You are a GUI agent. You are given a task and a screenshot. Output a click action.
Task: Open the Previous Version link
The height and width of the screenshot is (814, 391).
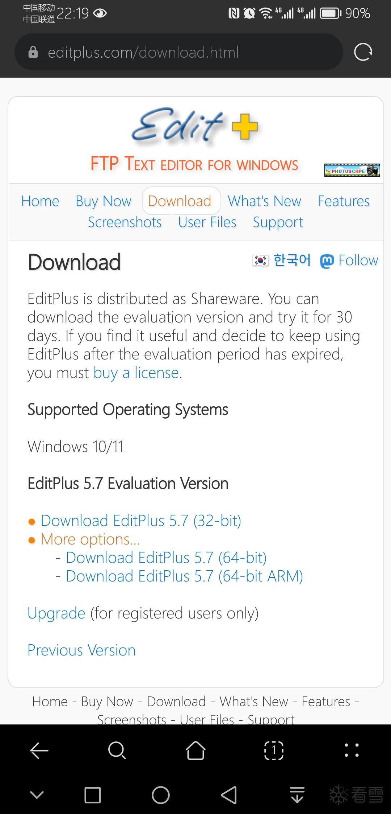[81, 650]
